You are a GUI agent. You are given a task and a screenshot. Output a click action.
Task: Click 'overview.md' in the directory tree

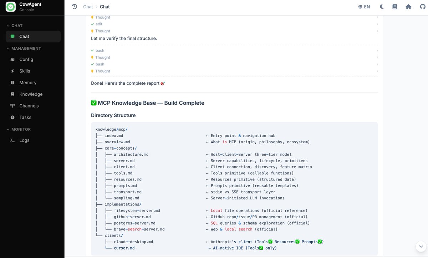(117, 142)
